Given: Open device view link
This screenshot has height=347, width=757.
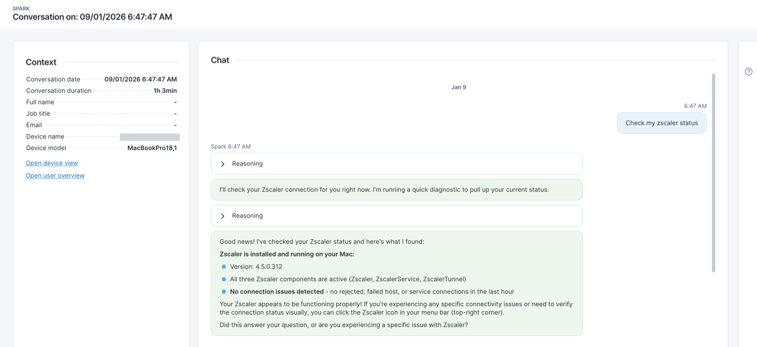Looking at the screenshot, I should [52, 163].
